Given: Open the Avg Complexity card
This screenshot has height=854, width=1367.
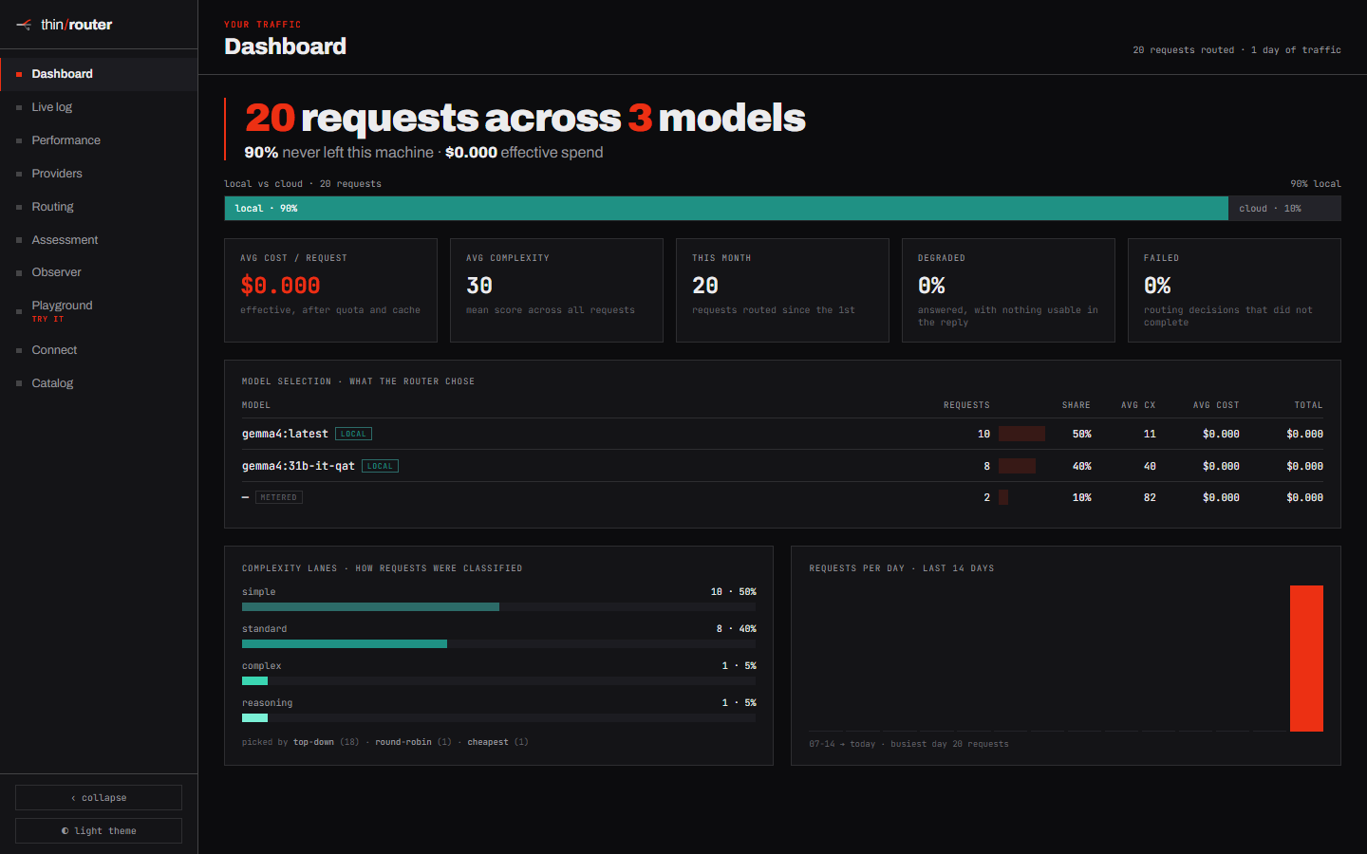Looking at the screenshot, I should pyautogui.click(x=556, y=290).
